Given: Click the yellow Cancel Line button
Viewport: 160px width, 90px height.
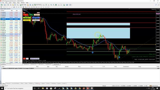Looking at the screenshot, I should (x=27, y=20).
